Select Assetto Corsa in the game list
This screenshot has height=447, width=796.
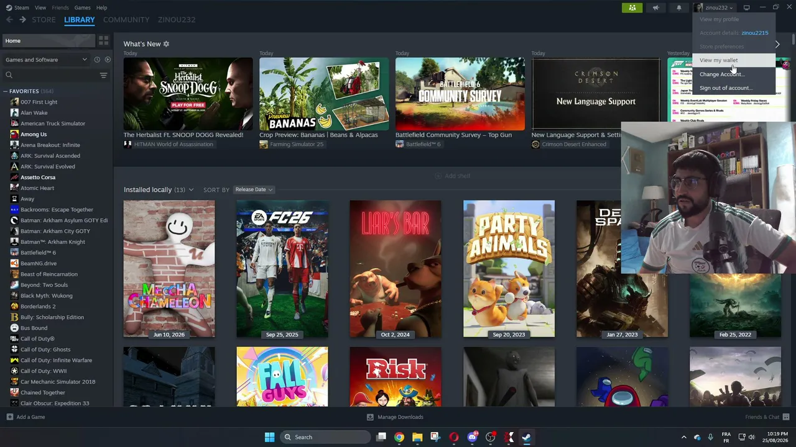pos(38,177)
